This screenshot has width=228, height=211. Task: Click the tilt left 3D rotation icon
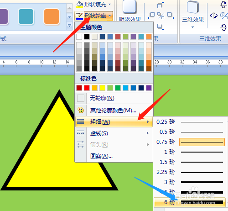tap(214, 16)
